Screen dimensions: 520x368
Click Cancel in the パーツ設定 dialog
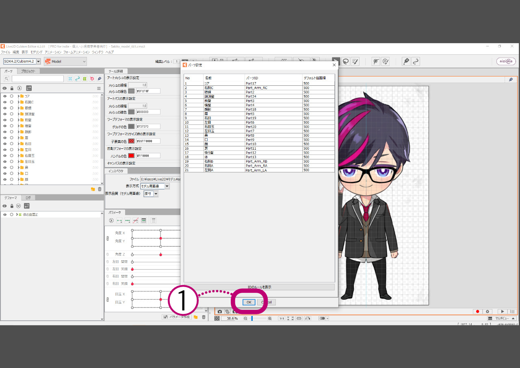point(266,302)
